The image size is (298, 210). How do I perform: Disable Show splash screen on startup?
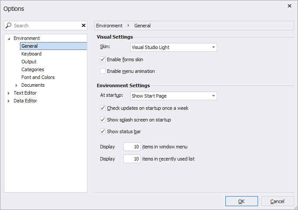pyautogui.click(x=103, y=120)
